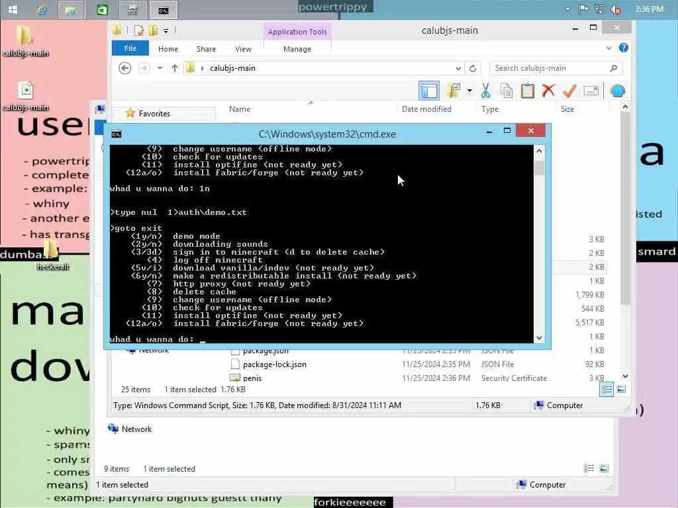Click the Cut scissors icon
This screenshot has height=508, width=678.
tap(485, 91)
